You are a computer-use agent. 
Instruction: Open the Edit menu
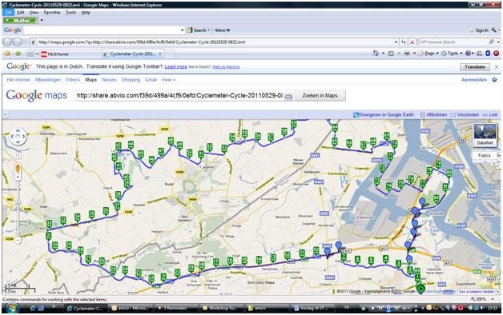21,13
